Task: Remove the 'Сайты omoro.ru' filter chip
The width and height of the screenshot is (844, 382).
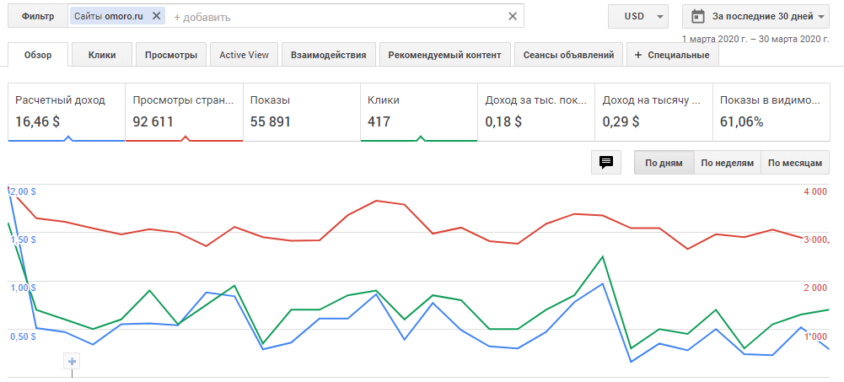Action: click(157, 16)
